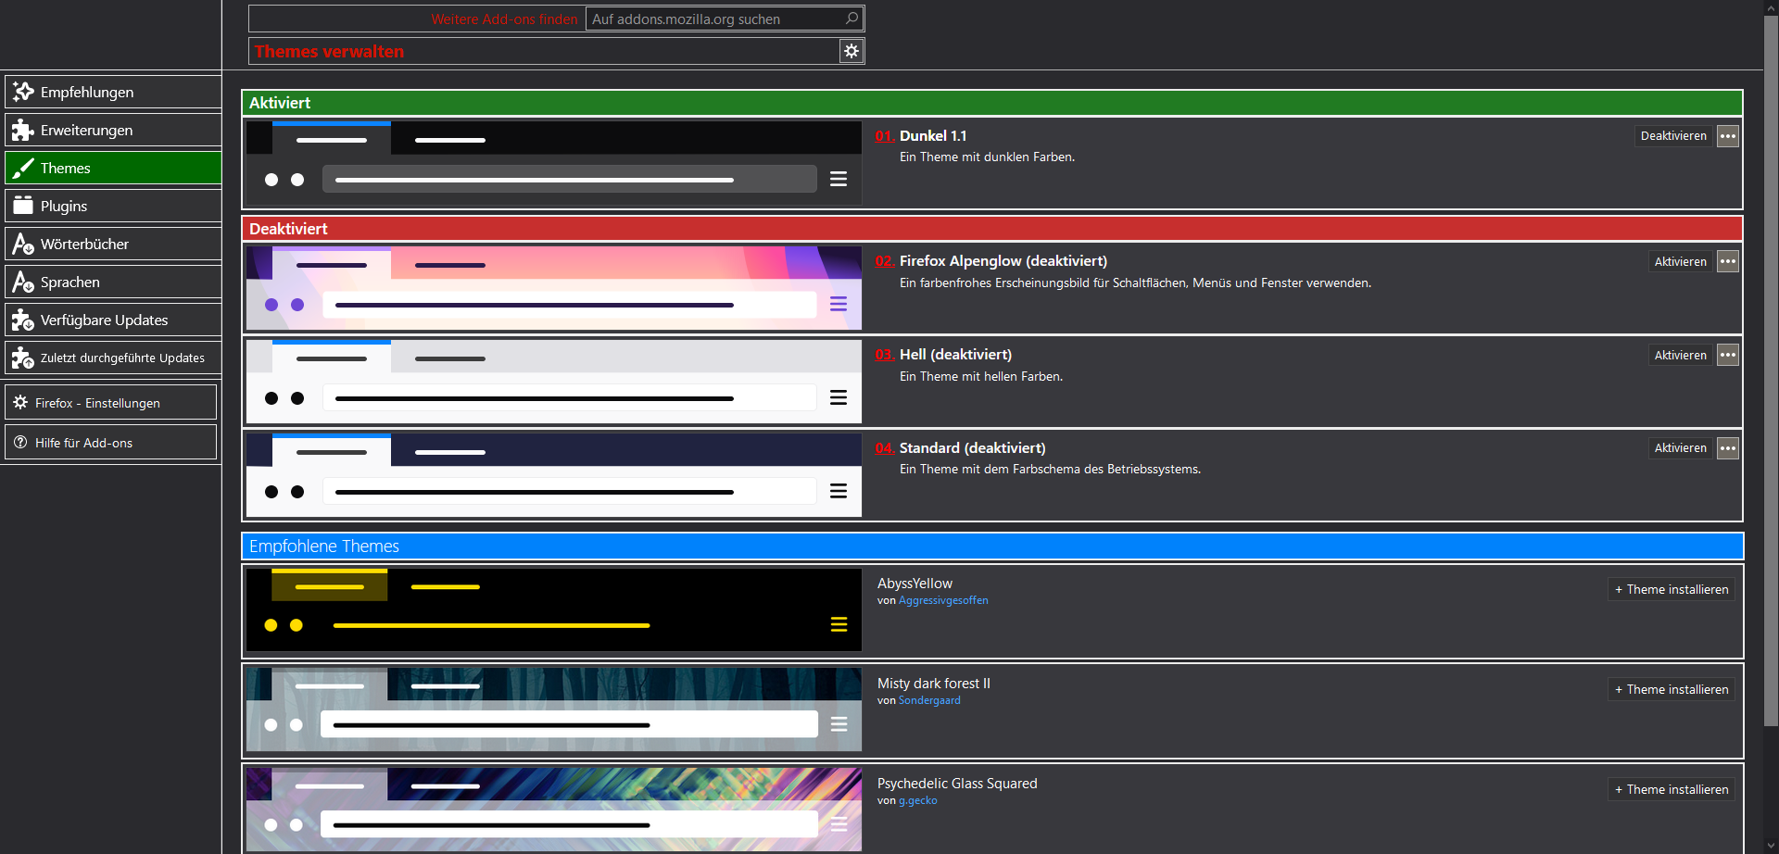Click the Themes verwalten heading
1779x854 pixels.
pyautogui.click(x=329, y=51)
